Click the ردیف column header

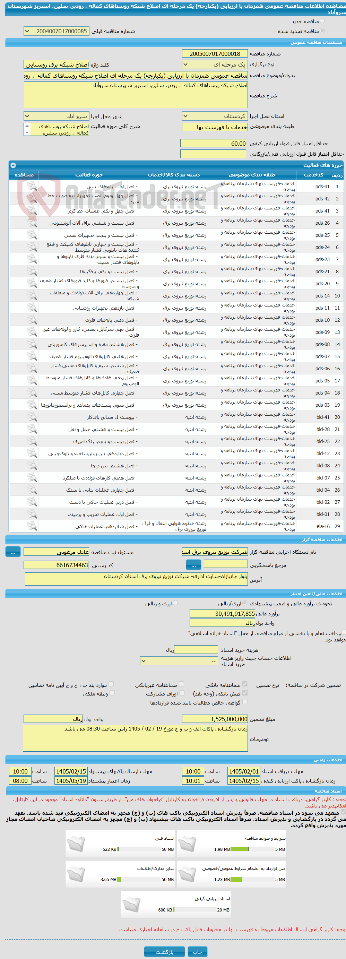coord(337,175)
